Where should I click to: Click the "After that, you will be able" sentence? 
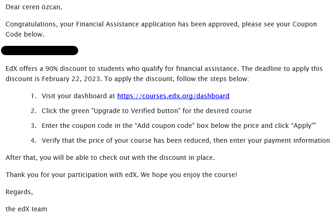tap(110, 158)
